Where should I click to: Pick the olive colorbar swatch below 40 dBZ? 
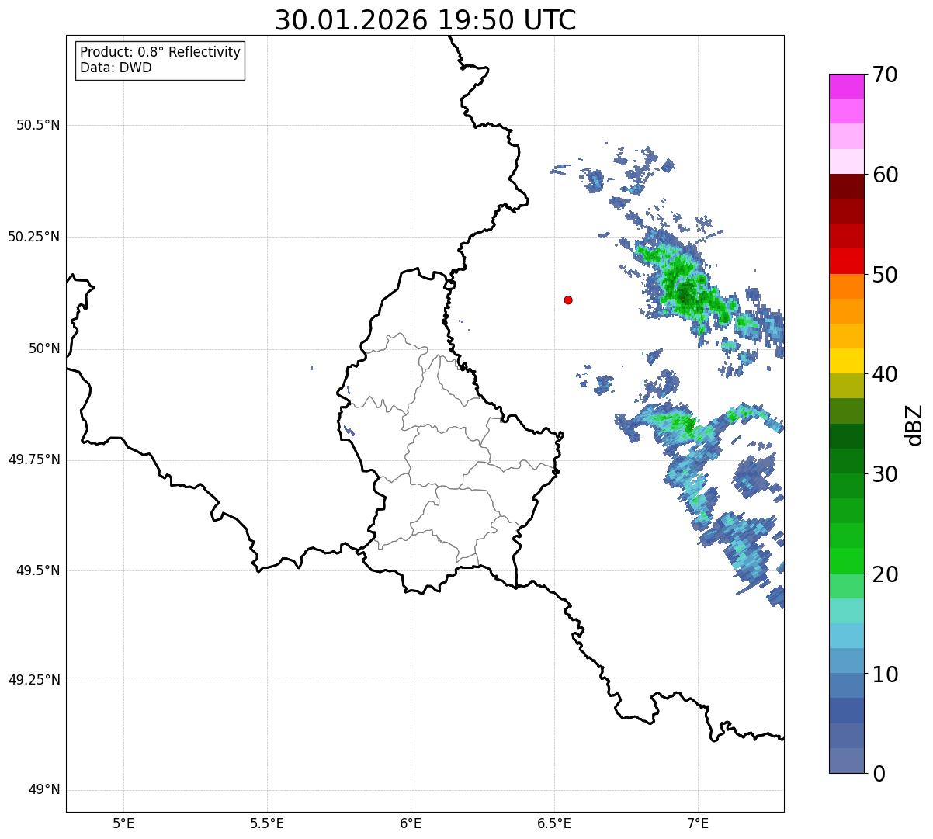click(x=846, y=386)
